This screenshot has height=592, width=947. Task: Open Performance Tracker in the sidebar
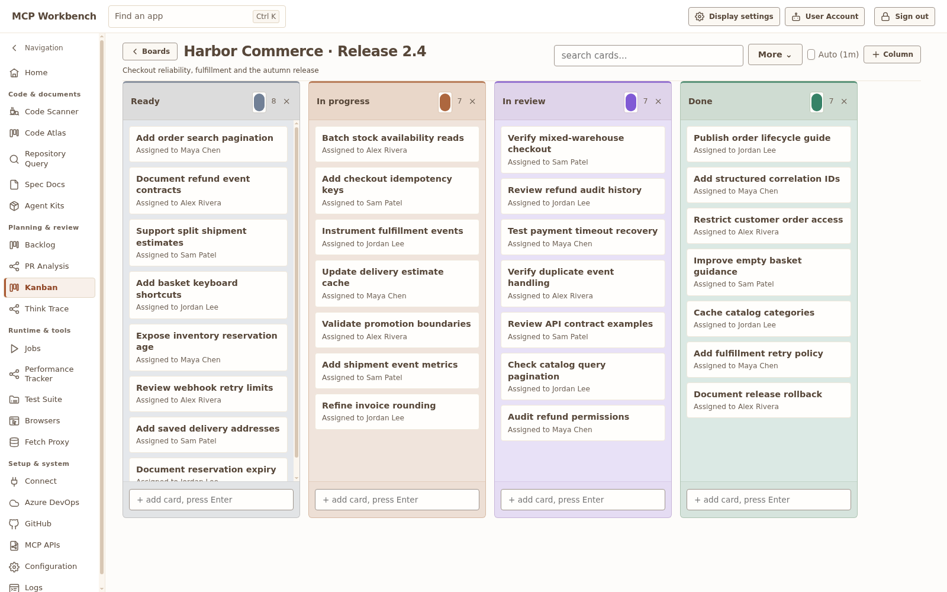point(50,374)
